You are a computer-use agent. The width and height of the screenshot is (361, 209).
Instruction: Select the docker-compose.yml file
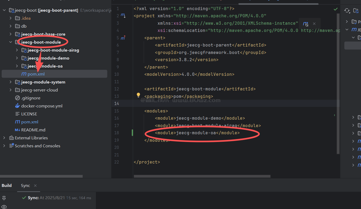tap(42, 106)
